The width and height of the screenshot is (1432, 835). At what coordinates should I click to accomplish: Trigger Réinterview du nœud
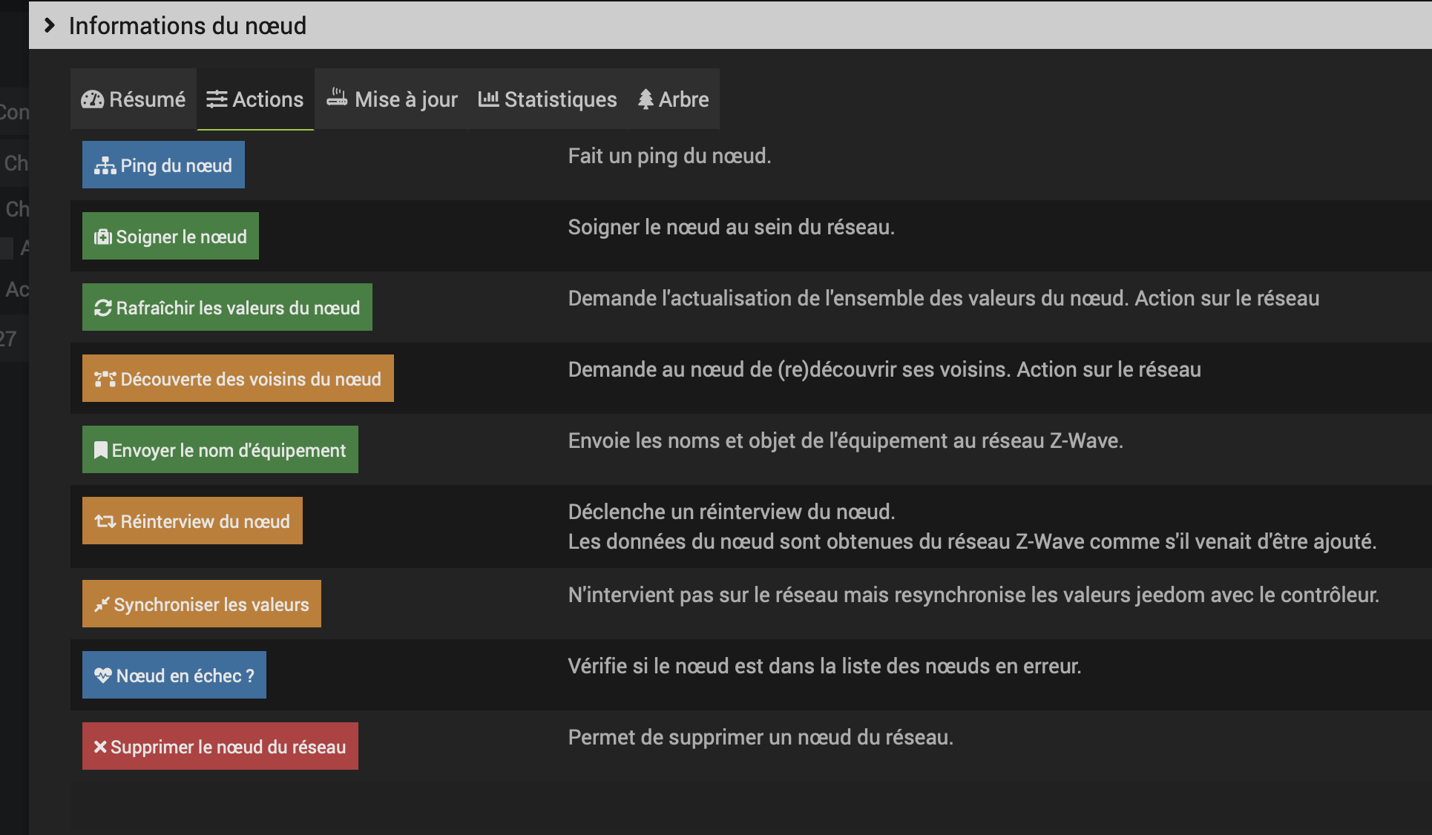click(192, 521)
